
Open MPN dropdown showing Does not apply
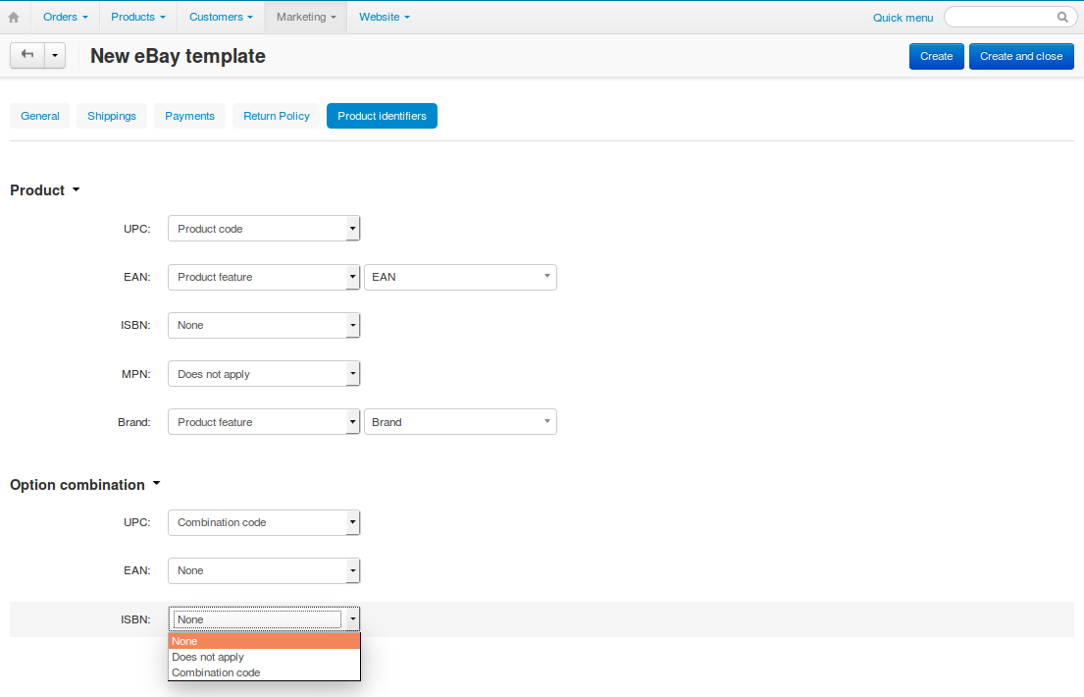point(264,374)
